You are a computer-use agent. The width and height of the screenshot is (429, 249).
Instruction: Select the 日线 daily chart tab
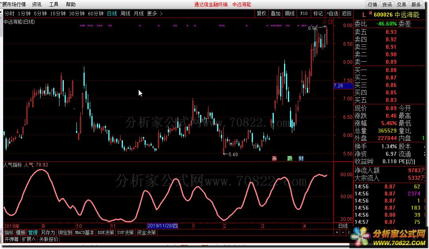click(112, 13)
